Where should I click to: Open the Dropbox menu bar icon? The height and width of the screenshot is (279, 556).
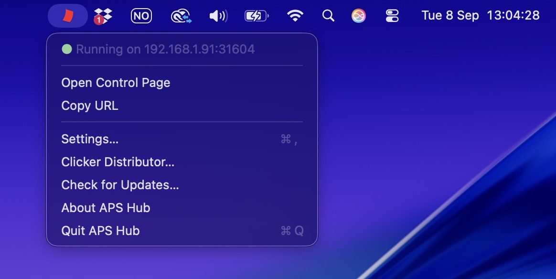103,16
